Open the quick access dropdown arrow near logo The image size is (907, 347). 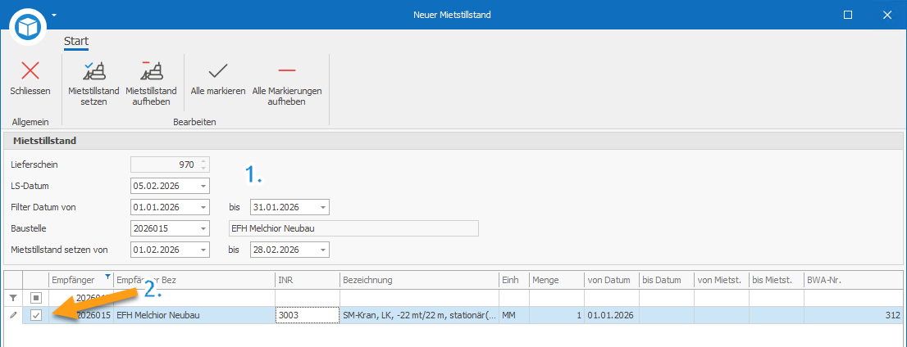point(54,15)
